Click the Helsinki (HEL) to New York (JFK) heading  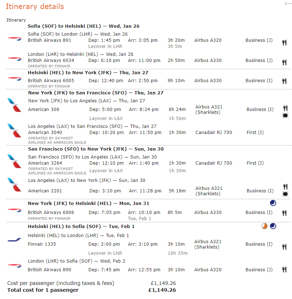(88, 72)
